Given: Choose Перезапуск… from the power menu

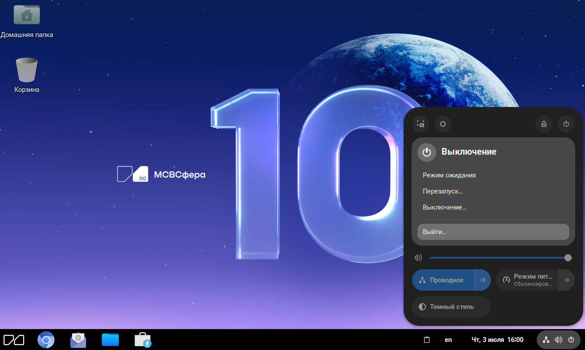Looking at the screenshot, I should 442,191.
